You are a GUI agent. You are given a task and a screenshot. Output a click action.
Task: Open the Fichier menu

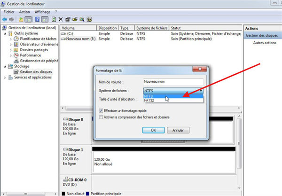click(x=9, y=12)
